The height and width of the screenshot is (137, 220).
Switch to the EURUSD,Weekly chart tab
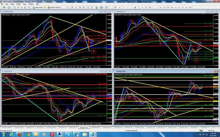(x=7, y=128)
